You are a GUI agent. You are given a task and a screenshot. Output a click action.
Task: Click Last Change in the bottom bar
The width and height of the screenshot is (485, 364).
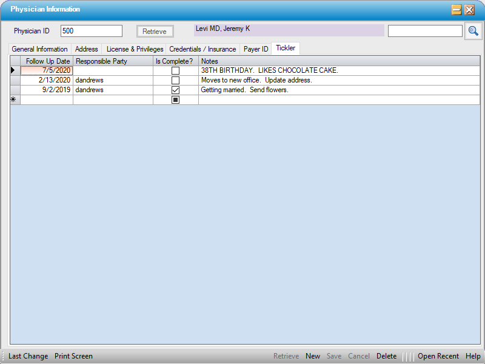28,356
